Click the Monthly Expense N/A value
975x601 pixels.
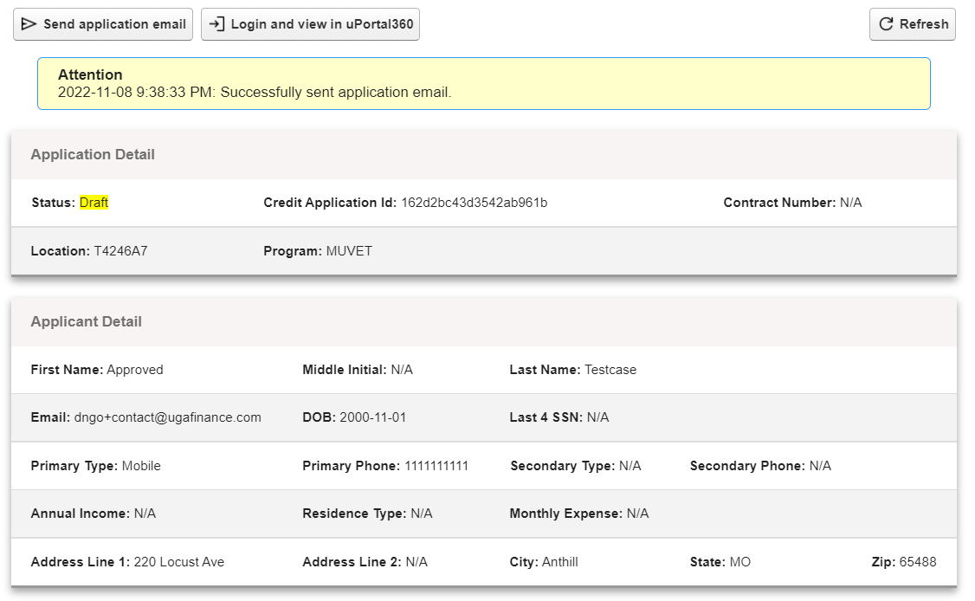638,514
